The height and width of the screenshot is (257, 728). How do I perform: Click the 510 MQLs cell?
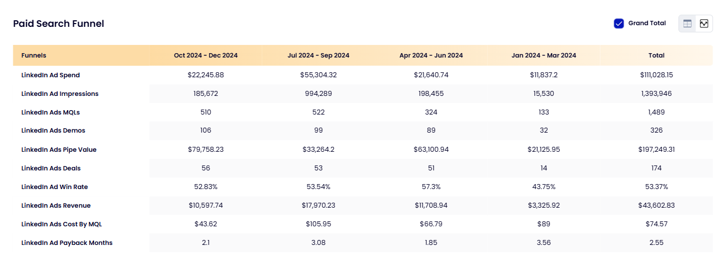tap(206, 112)
